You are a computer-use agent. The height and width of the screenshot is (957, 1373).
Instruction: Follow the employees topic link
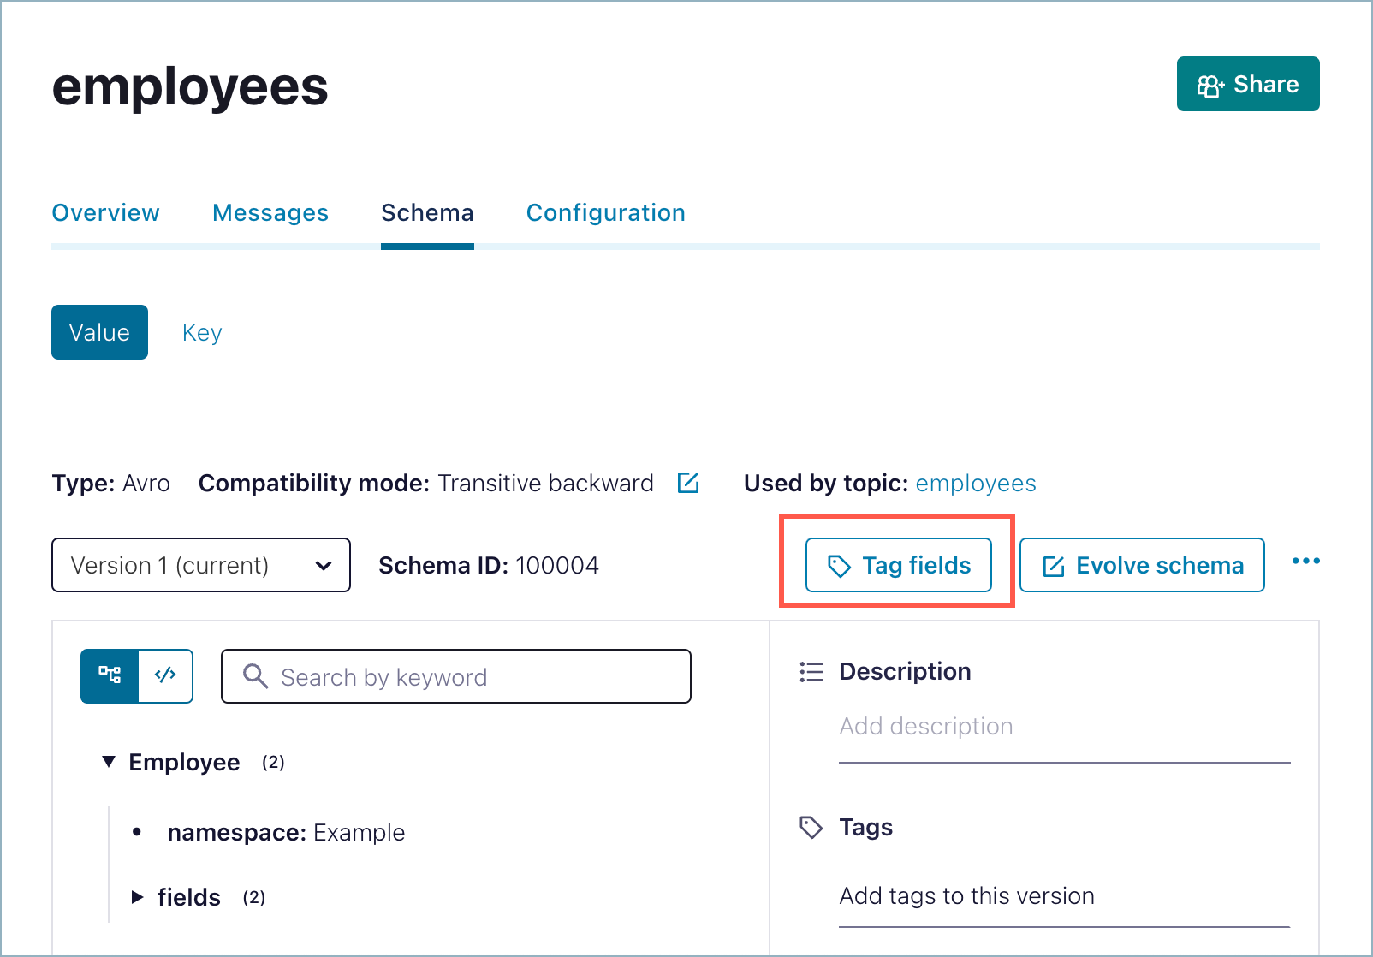975,484
